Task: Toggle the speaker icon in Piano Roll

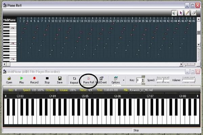Action: point(174,13)
